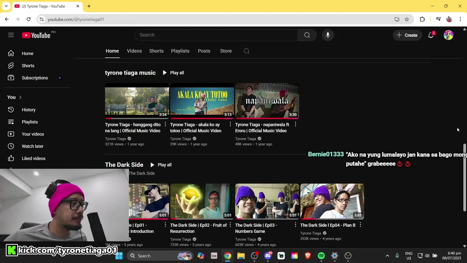Open Chrome tab search dropdown arrow

pyautogui.click(x=6, y=6)
